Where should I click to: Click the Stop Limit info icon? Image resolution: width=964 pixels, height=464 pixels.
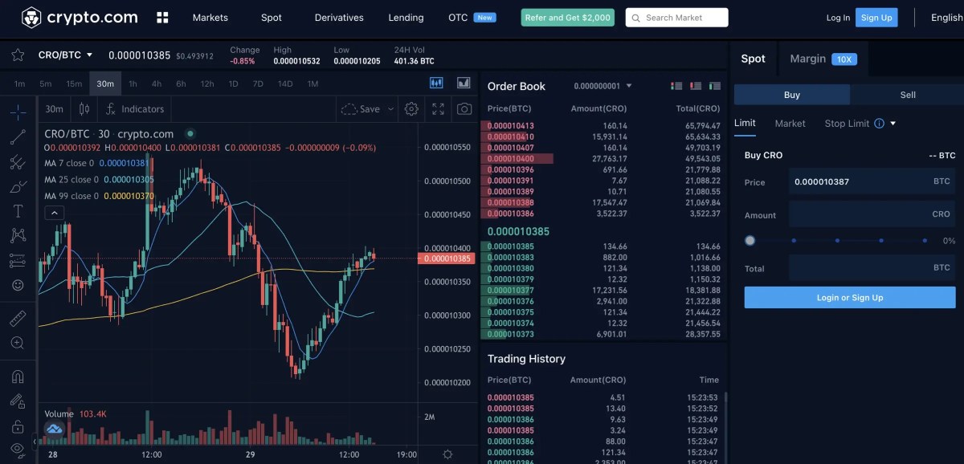point(879,124)
